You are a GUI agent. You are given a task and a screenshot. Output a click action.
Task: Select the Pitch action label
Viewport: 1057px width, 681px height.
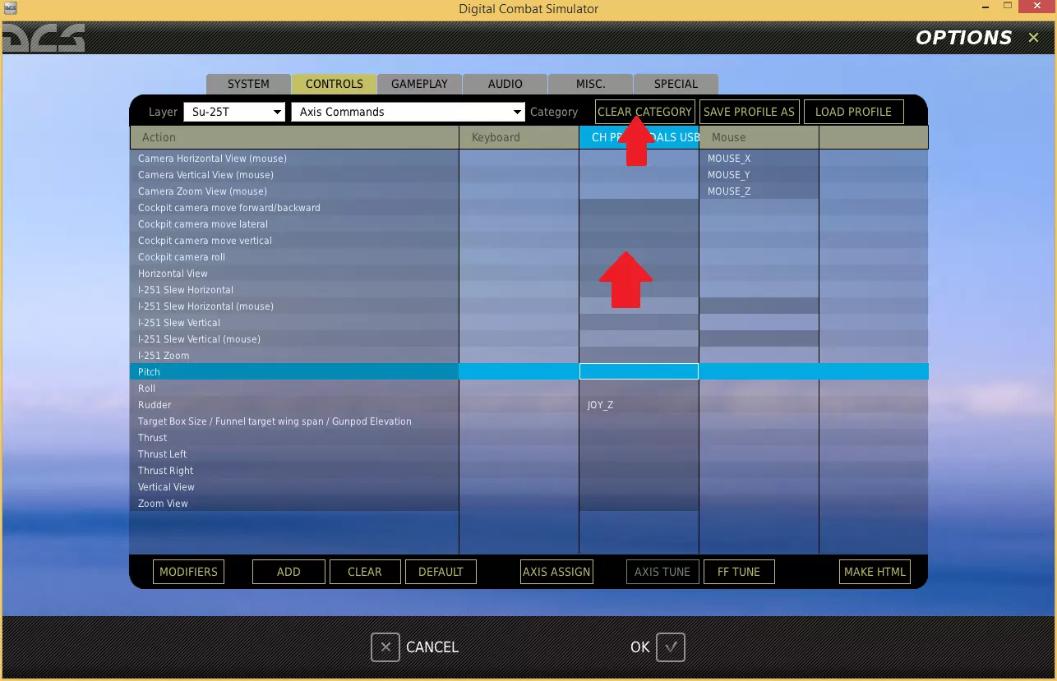149,372
